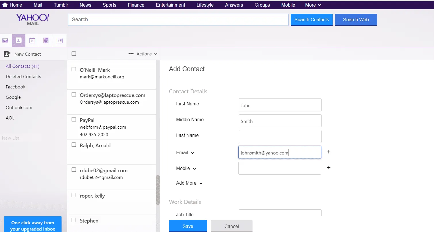Click the Search Contacts button
This screenshot has height=232, width=434.
[x=312, y=20]
